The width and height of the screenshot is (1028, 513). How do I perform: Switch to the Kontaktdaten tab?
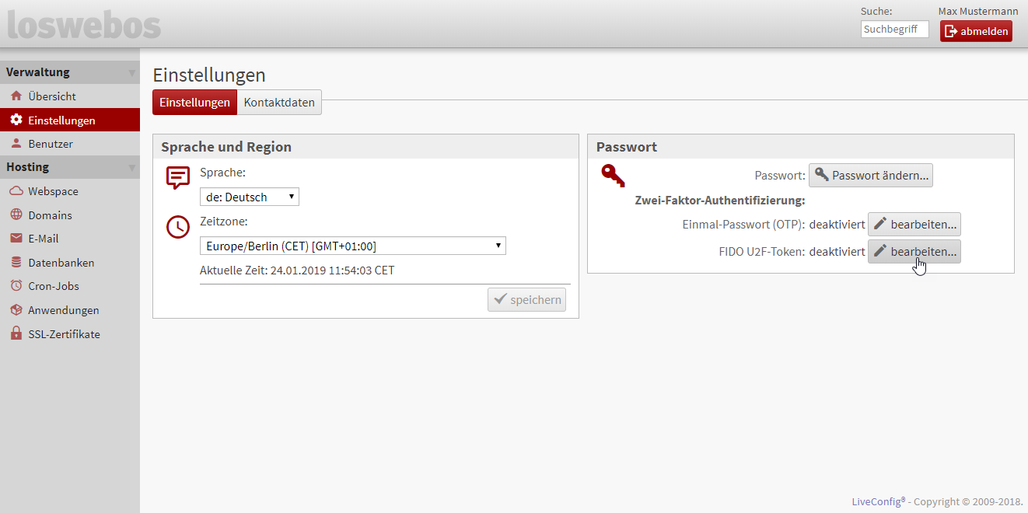[279, 103]
